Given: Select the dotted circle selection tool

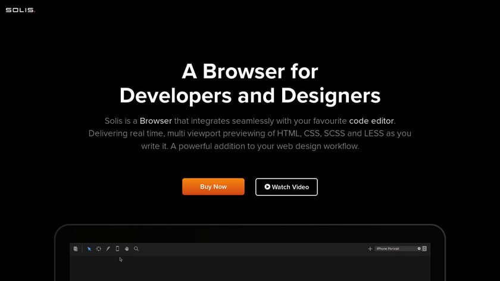Looking at the screenshot, I should coord(99,249).
